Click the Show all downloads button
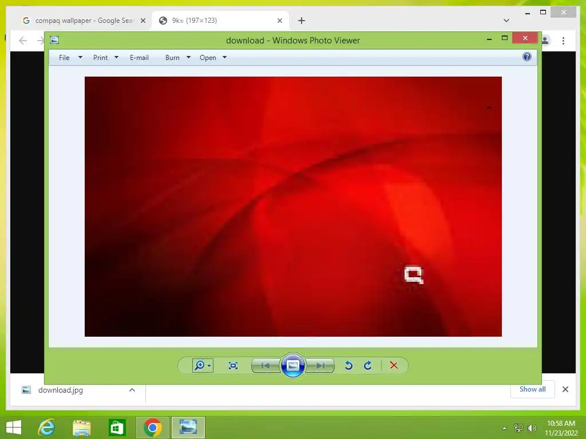586x439 pixels. [x=532, y=389]
